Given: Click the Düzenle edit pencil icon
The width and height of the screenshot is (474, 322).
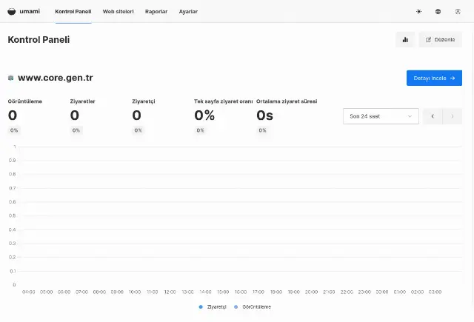Looking at the screenshot, I should click(428, 39).
